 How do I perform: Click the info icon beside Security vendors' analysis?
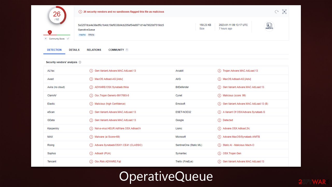(80, 62)
